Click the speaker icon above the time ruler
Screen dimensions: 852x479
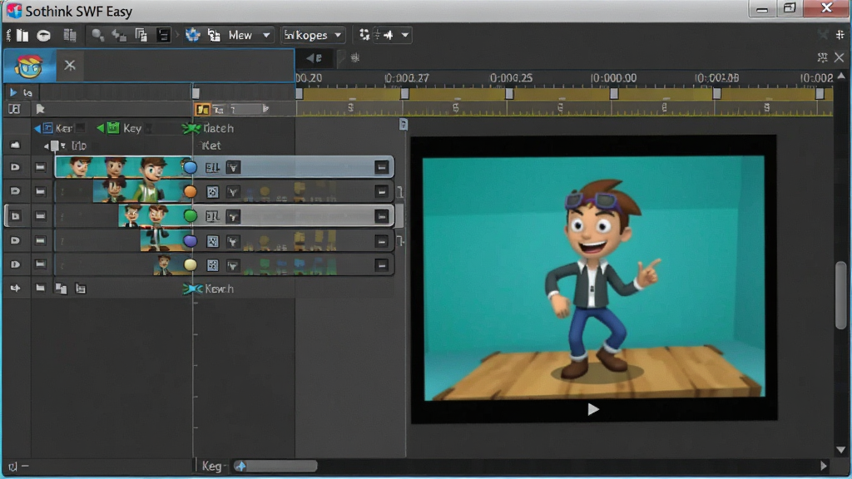click(314, 57)
